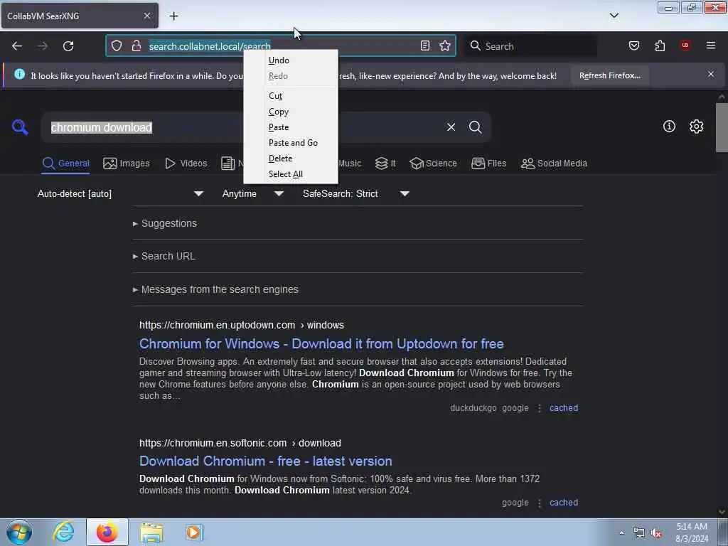Switch to the Science category tab

(433, 164)
